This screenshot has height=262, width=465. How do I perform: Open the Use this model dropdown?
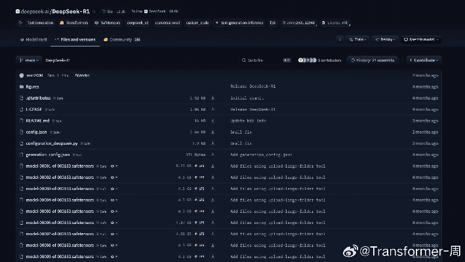click(421, 39)
